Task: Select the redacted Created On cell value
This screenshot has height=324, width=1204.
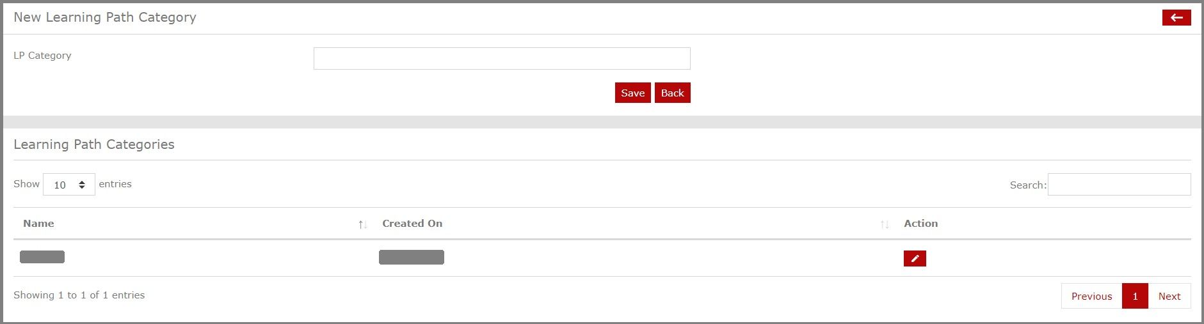Action: coord(412,257)
